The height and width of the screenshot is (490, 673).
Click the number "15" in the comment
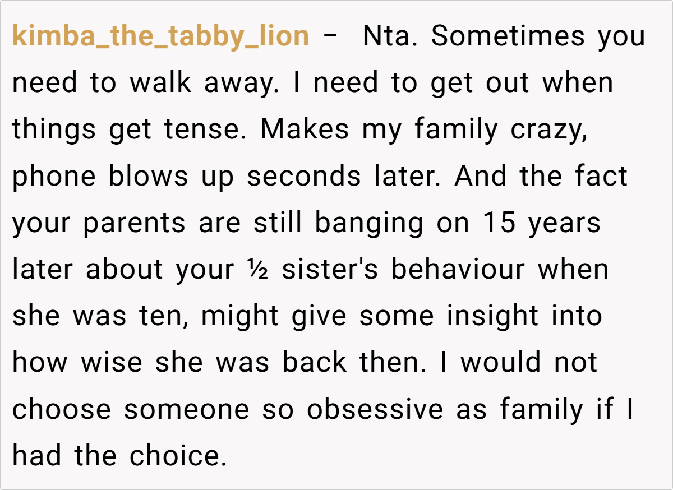coord(499,223)
